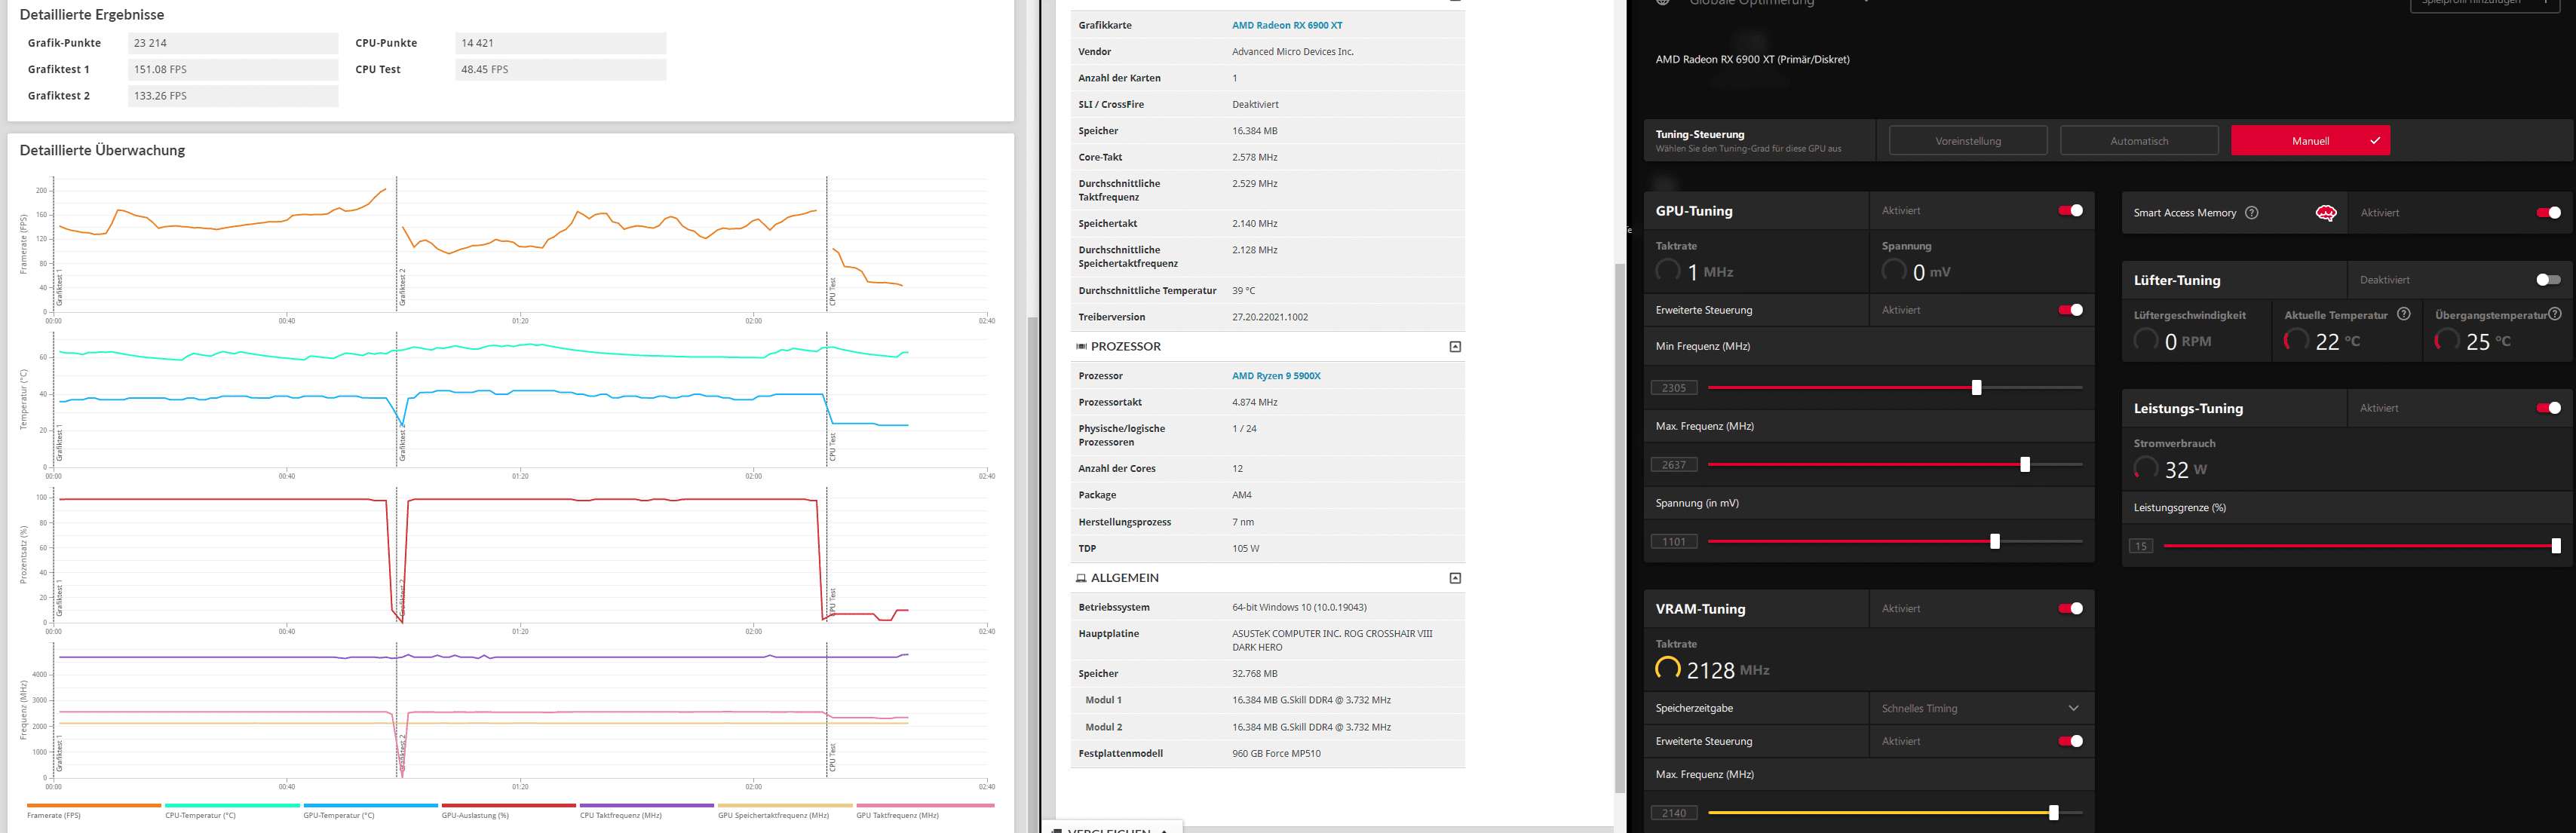Click the VRAM 2140 value box
Viewport: 2576px width, 833px height.
pos(1674,813)
